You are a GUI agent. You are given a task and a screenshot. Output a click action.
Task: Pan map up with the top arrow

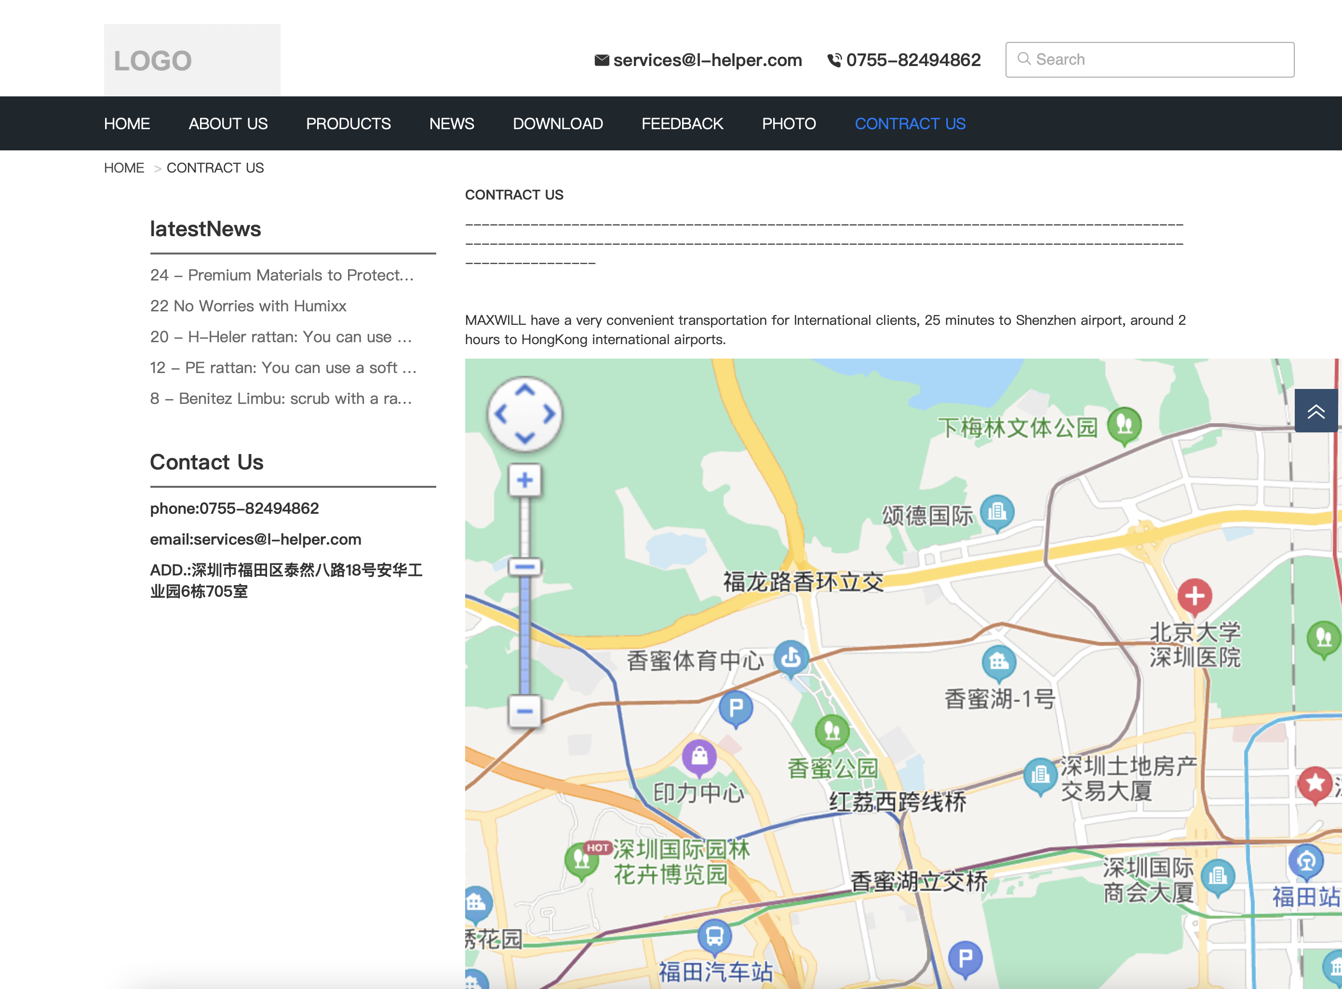[524, 390]
